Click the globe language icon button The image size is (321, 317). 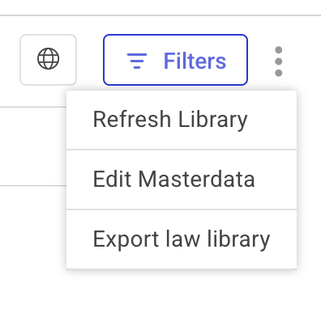(48, 60)
